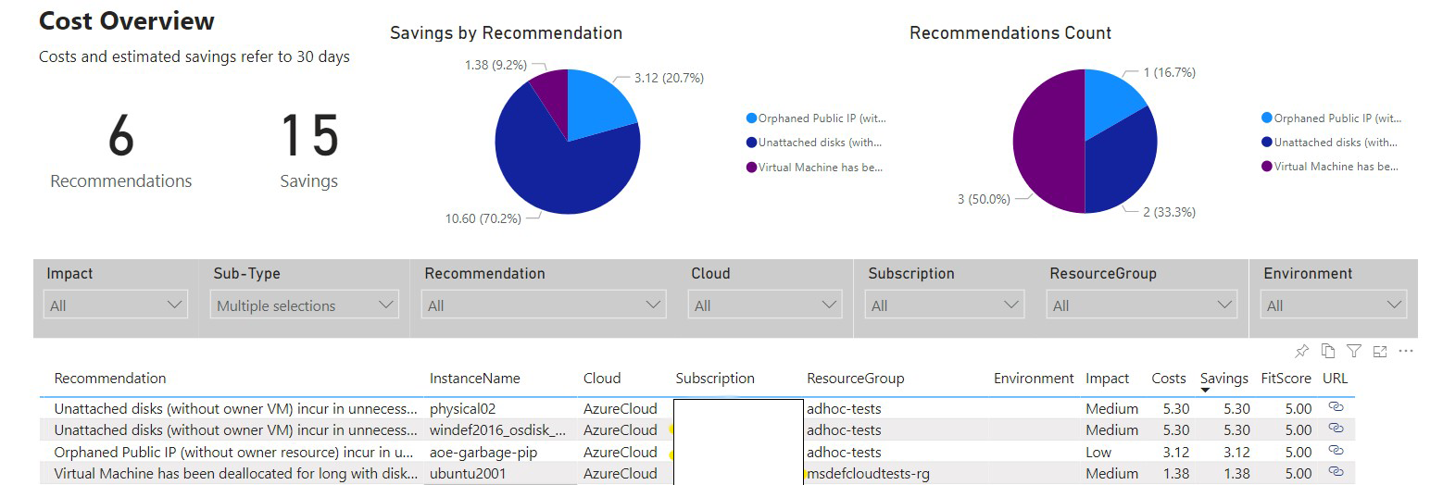Expand the Impact filter dropdown
The width and height of the screenshot is (1443, 485).
(116, 305)
